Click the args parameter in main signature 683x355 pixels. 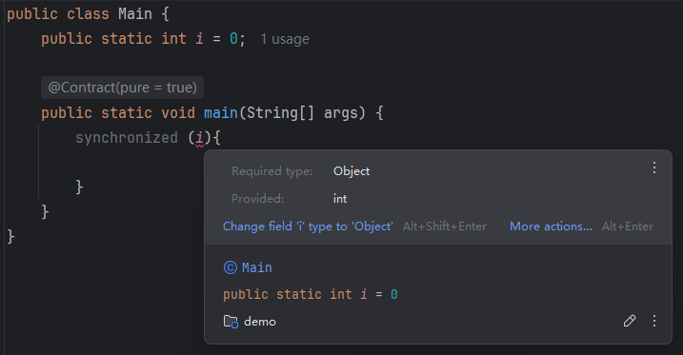340,113
